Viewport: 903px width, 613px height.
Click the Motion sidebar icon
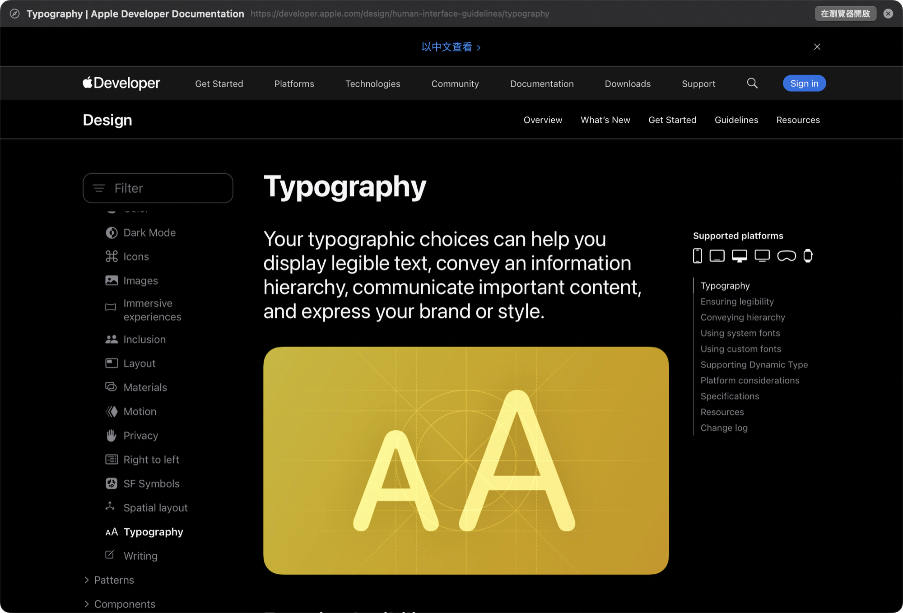[112, 411]
